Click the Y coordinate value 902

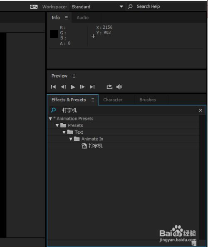click(x=107, y=33)
